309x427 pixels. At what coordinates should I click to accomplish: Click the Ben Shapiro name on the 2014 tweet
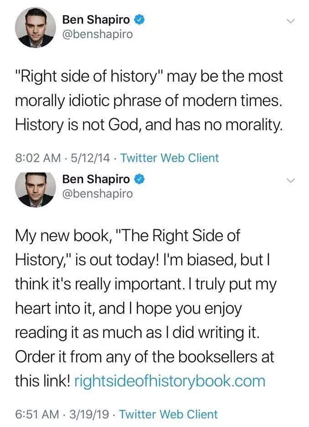click(x=96, y=20)
